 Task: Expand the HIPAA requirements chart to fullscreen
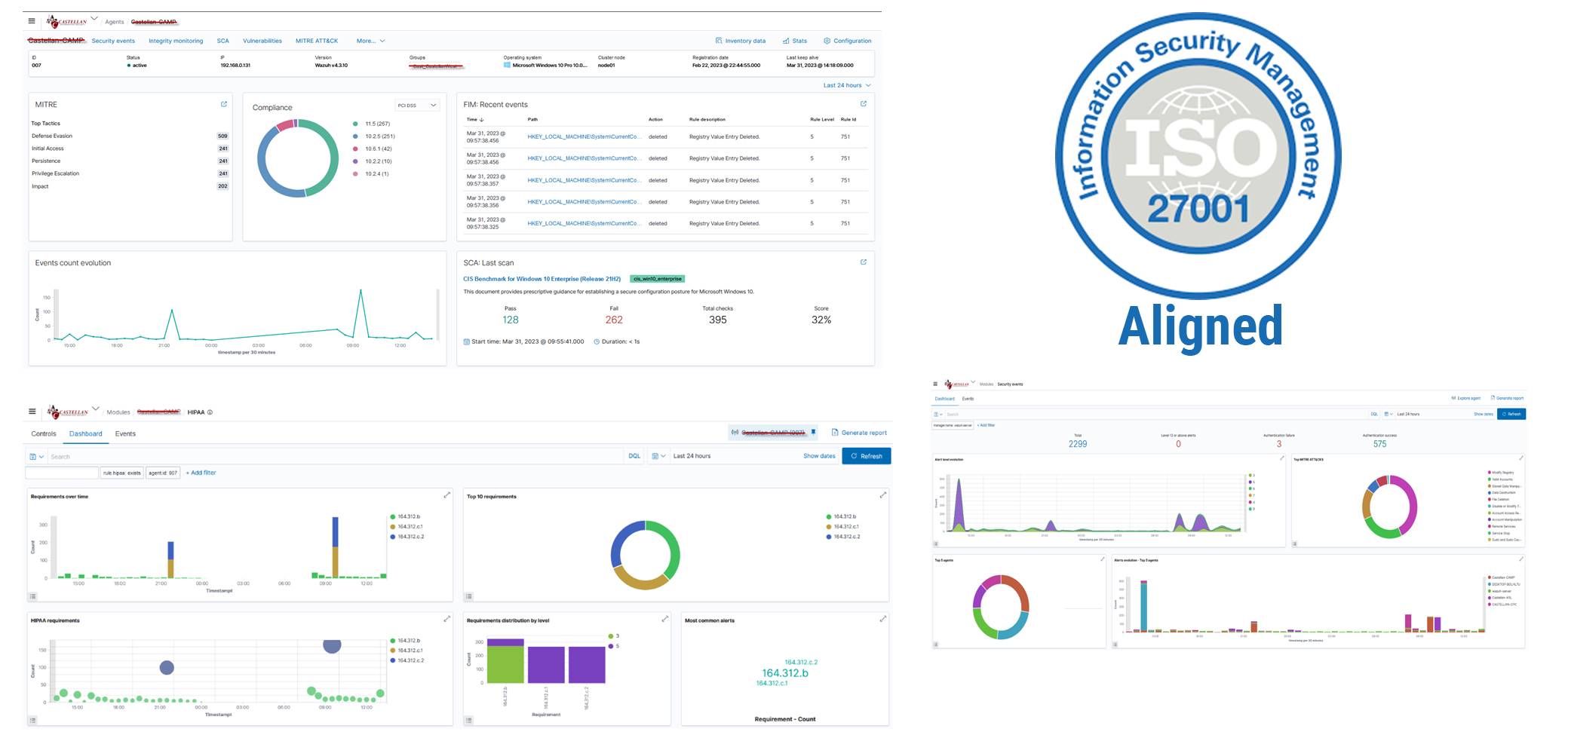tap(446, 619)
